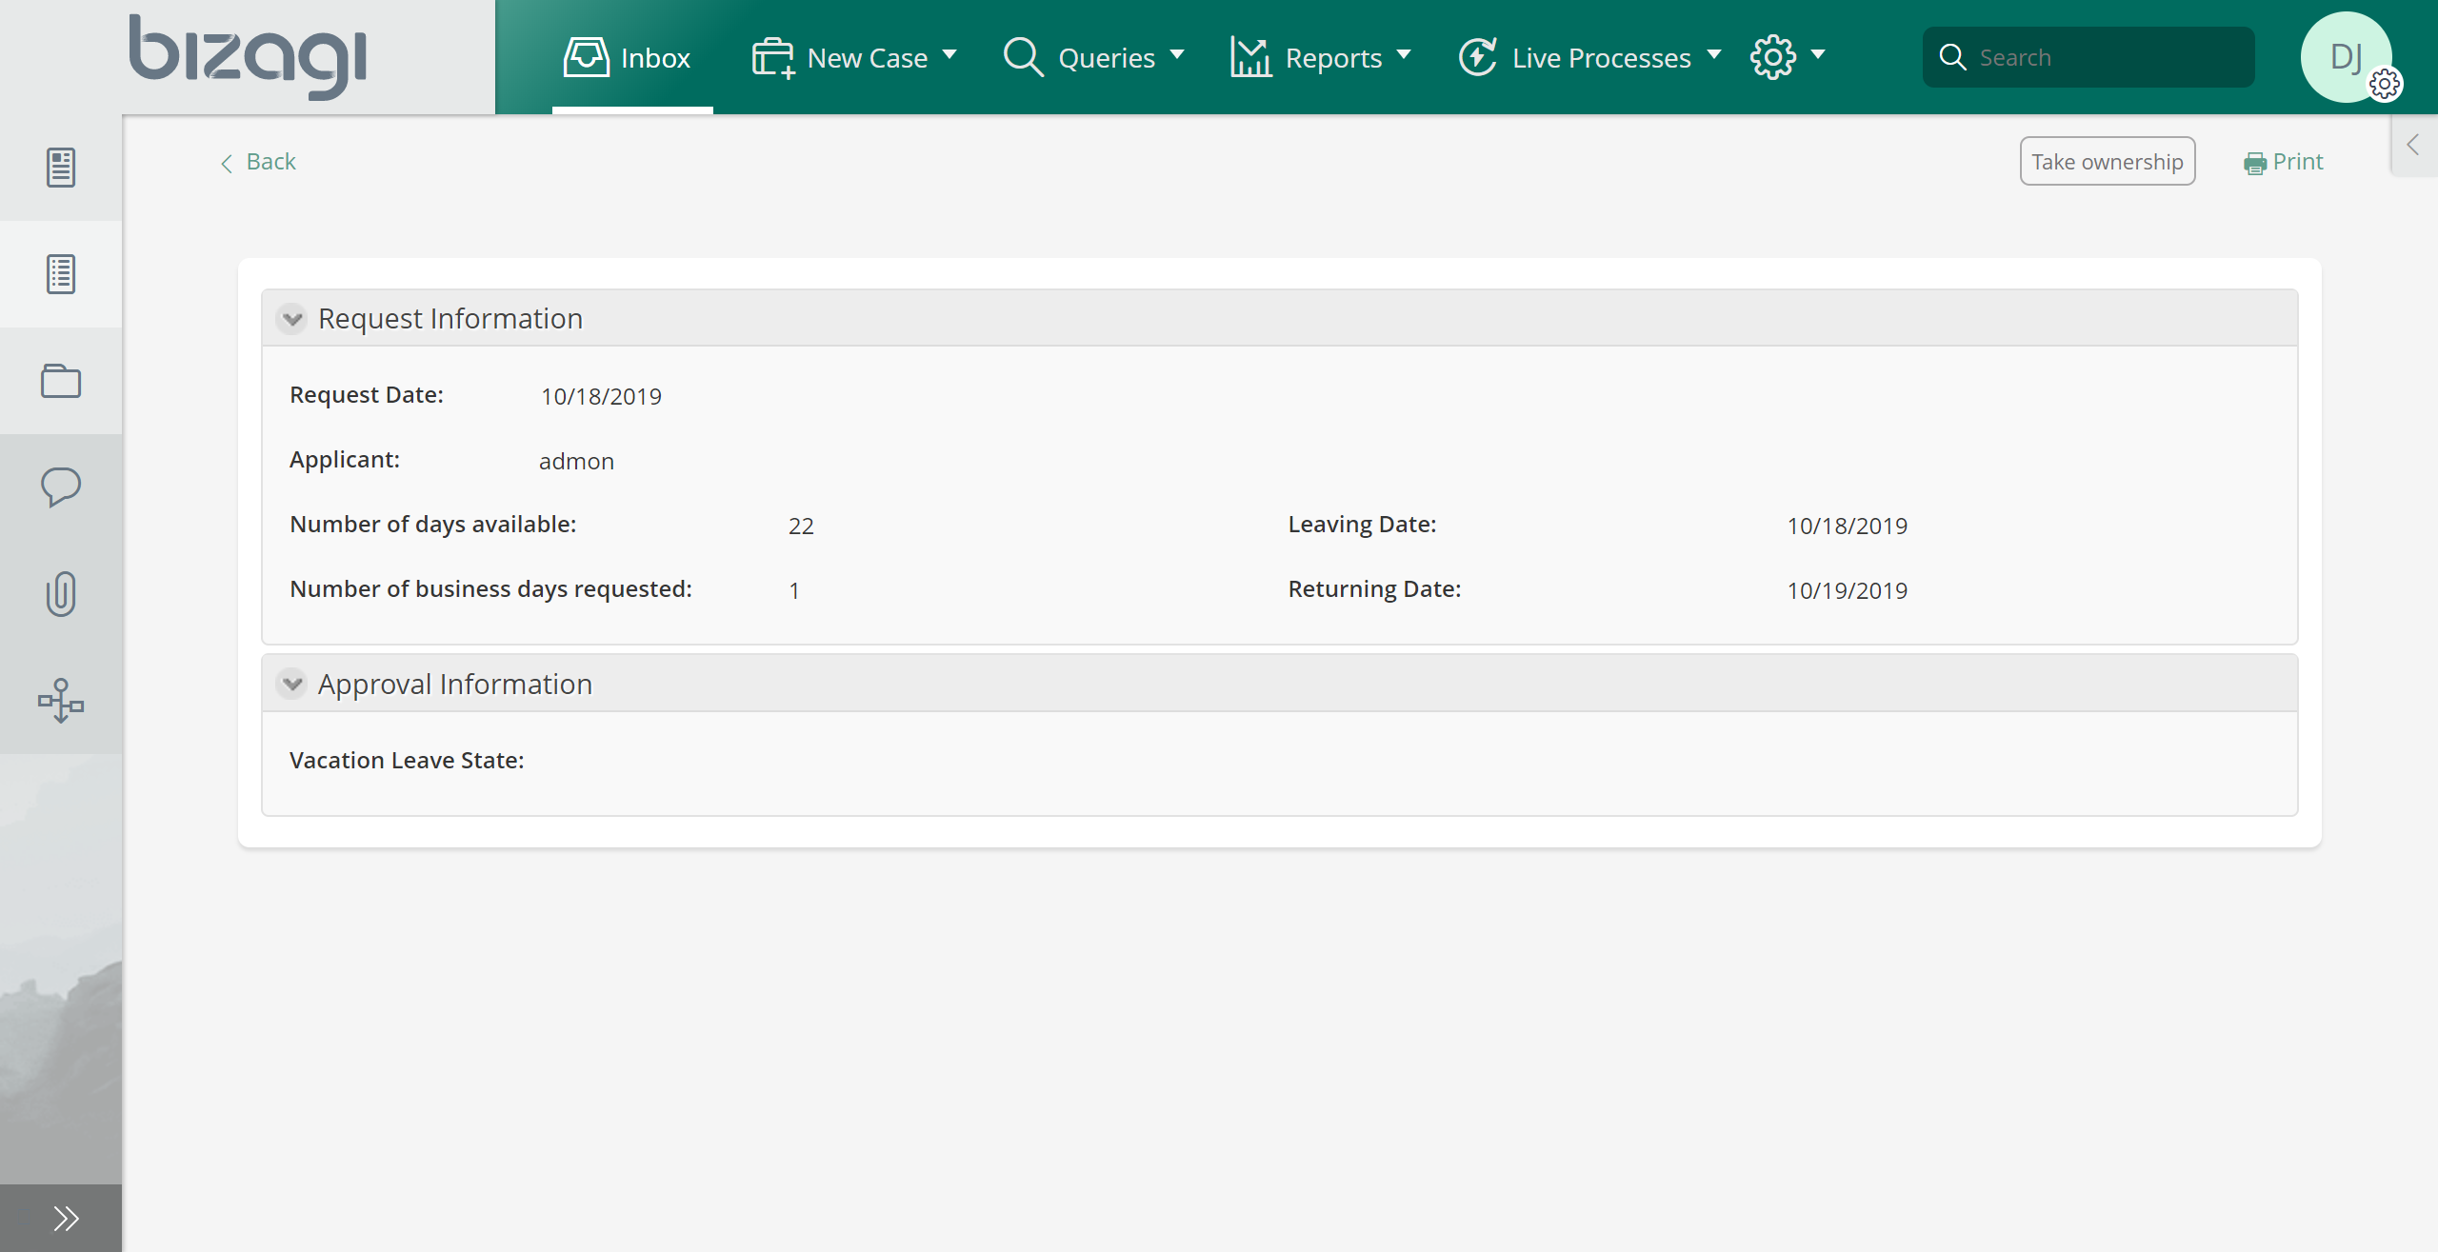Click the Request Information heading text
The height and width of the screenshot is (1252, 2438).
coord(450,318)
